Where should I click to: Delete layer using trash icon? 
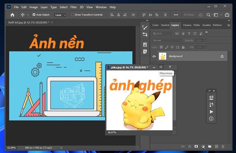[223, 146]
